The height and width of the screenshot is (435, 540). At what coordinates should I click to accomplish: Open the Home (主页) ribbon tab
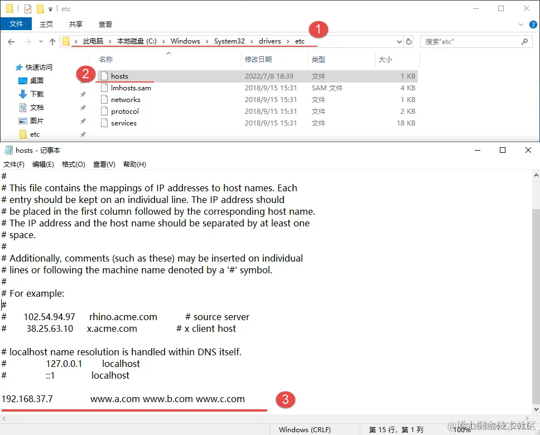[46, 24]
